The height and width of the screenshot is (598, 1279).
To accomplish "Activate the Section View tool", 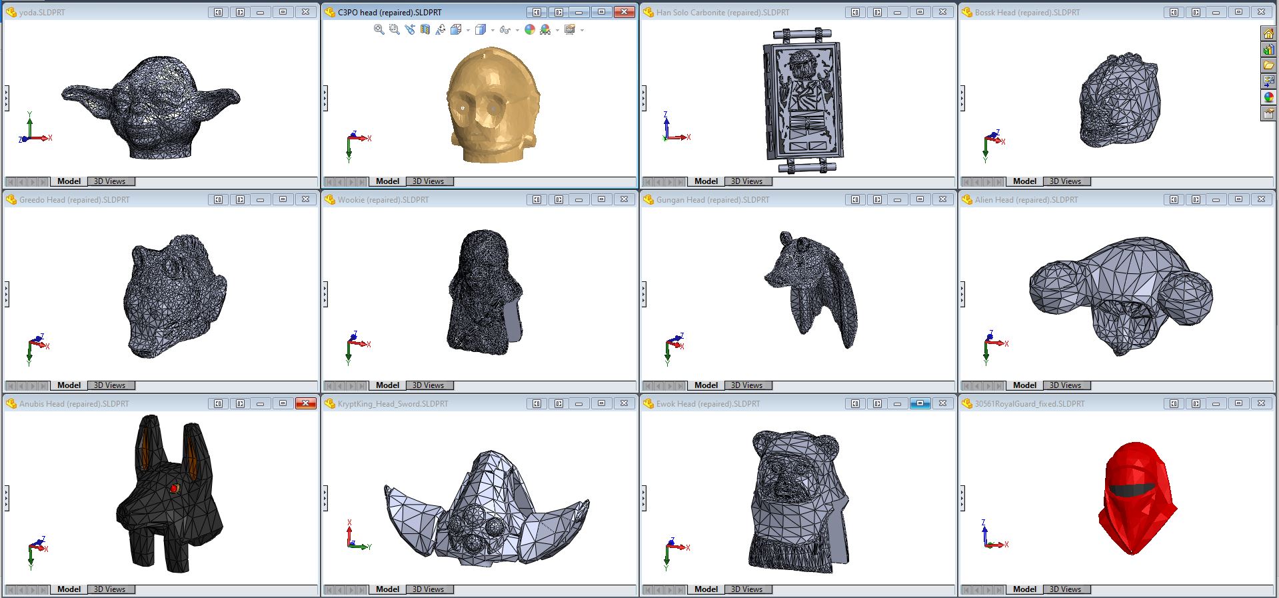I will pos(425,29).
